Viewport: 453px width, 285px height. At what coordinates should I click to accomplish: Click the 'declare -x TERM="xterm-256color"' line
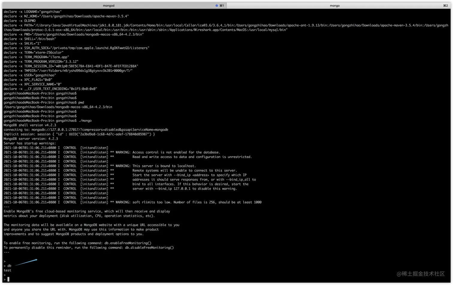[x=34, y=52]
